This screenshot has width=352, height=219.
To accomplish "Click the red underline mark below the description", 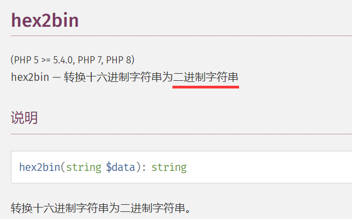I will tap(206, 87).
